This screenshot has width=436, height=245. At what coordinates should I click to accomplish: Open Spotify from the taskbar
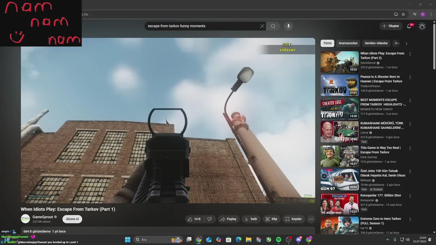[279, 240]
